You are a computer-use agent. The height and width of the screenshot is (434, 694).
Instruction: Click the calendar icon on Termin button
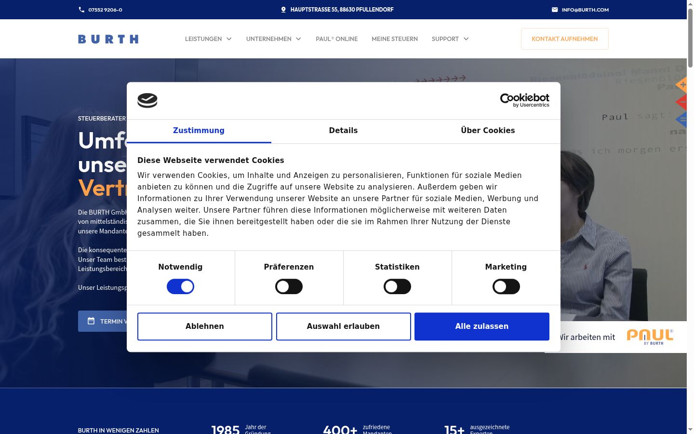pos(91,321)
